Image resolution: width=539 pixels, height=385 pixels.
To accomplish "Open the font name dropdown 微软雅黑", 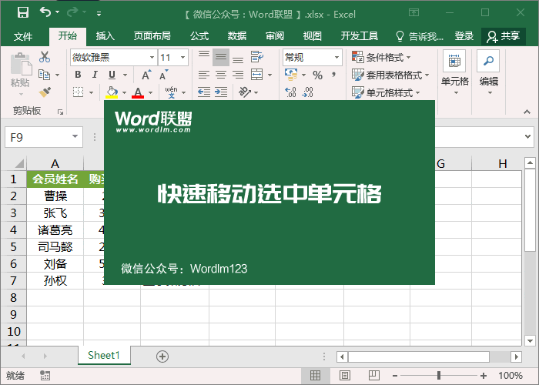I will 152,58.
